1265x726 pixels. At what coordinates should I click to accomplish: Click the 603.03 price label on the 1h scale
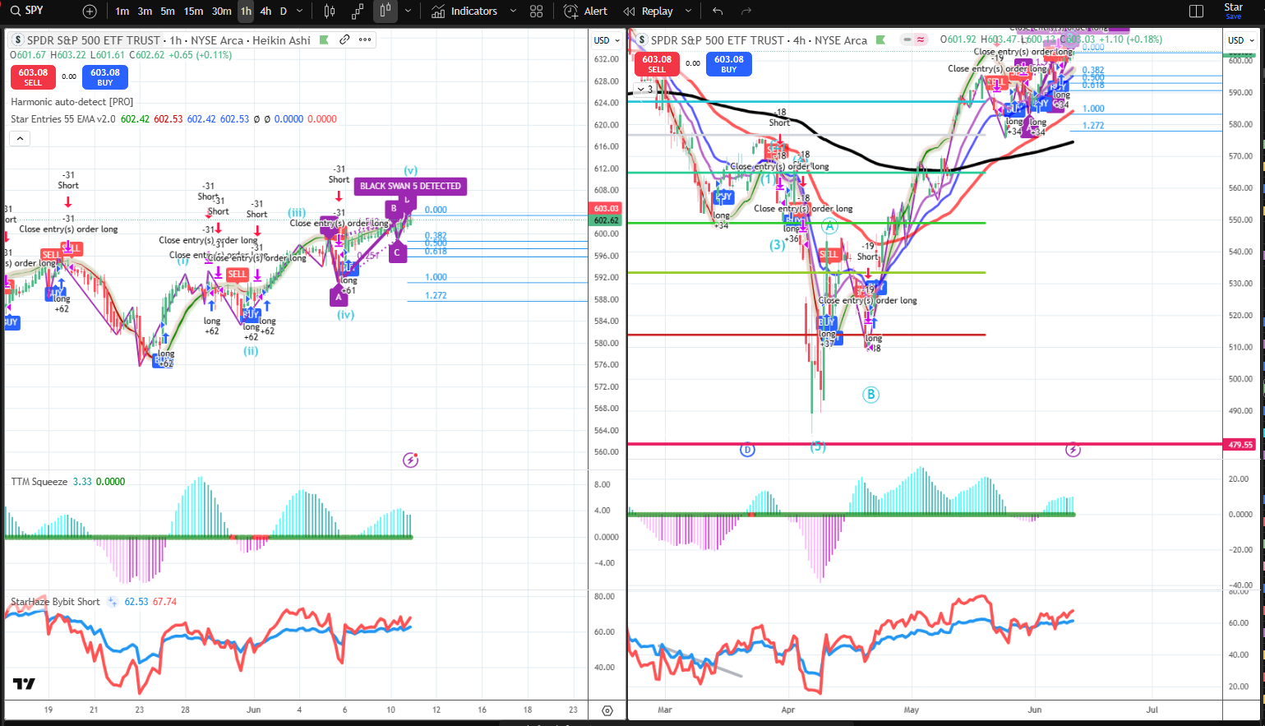point(607,209)
